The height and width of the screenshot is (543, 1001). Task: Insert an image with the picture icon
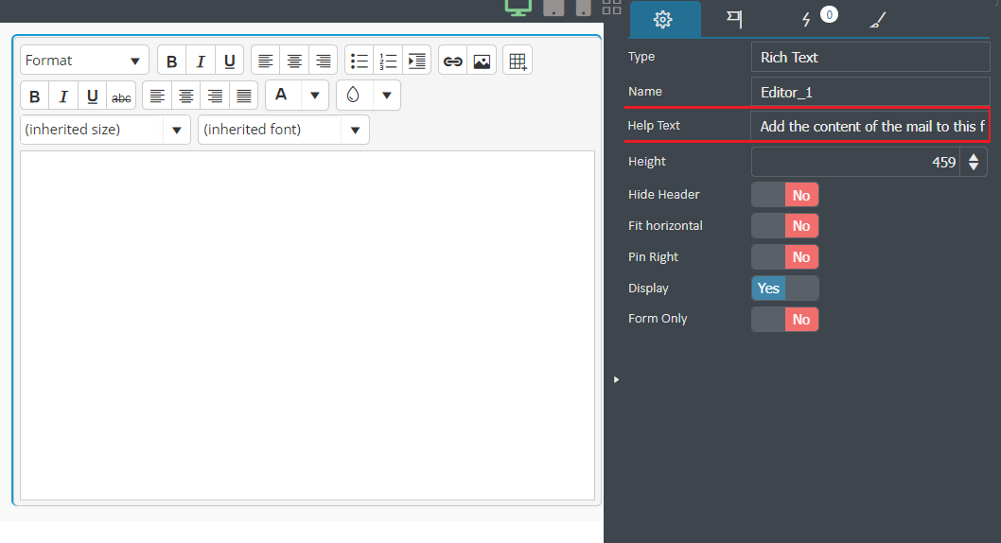point(482,61)
